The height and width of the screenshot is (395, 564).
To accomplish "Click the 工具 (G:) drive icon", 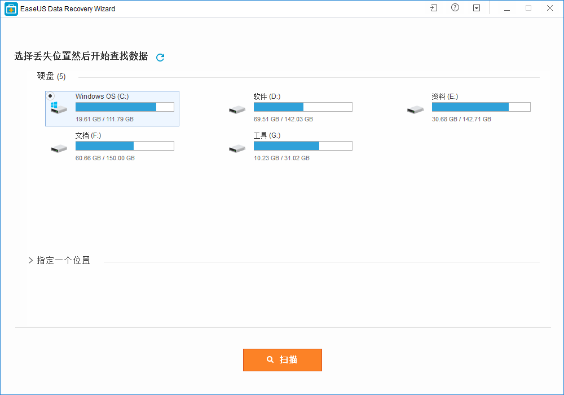I will point(237,148).
